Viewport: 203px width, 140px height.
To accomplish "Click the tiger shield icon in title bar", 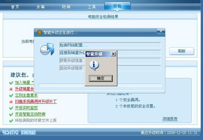I will 40,33.
